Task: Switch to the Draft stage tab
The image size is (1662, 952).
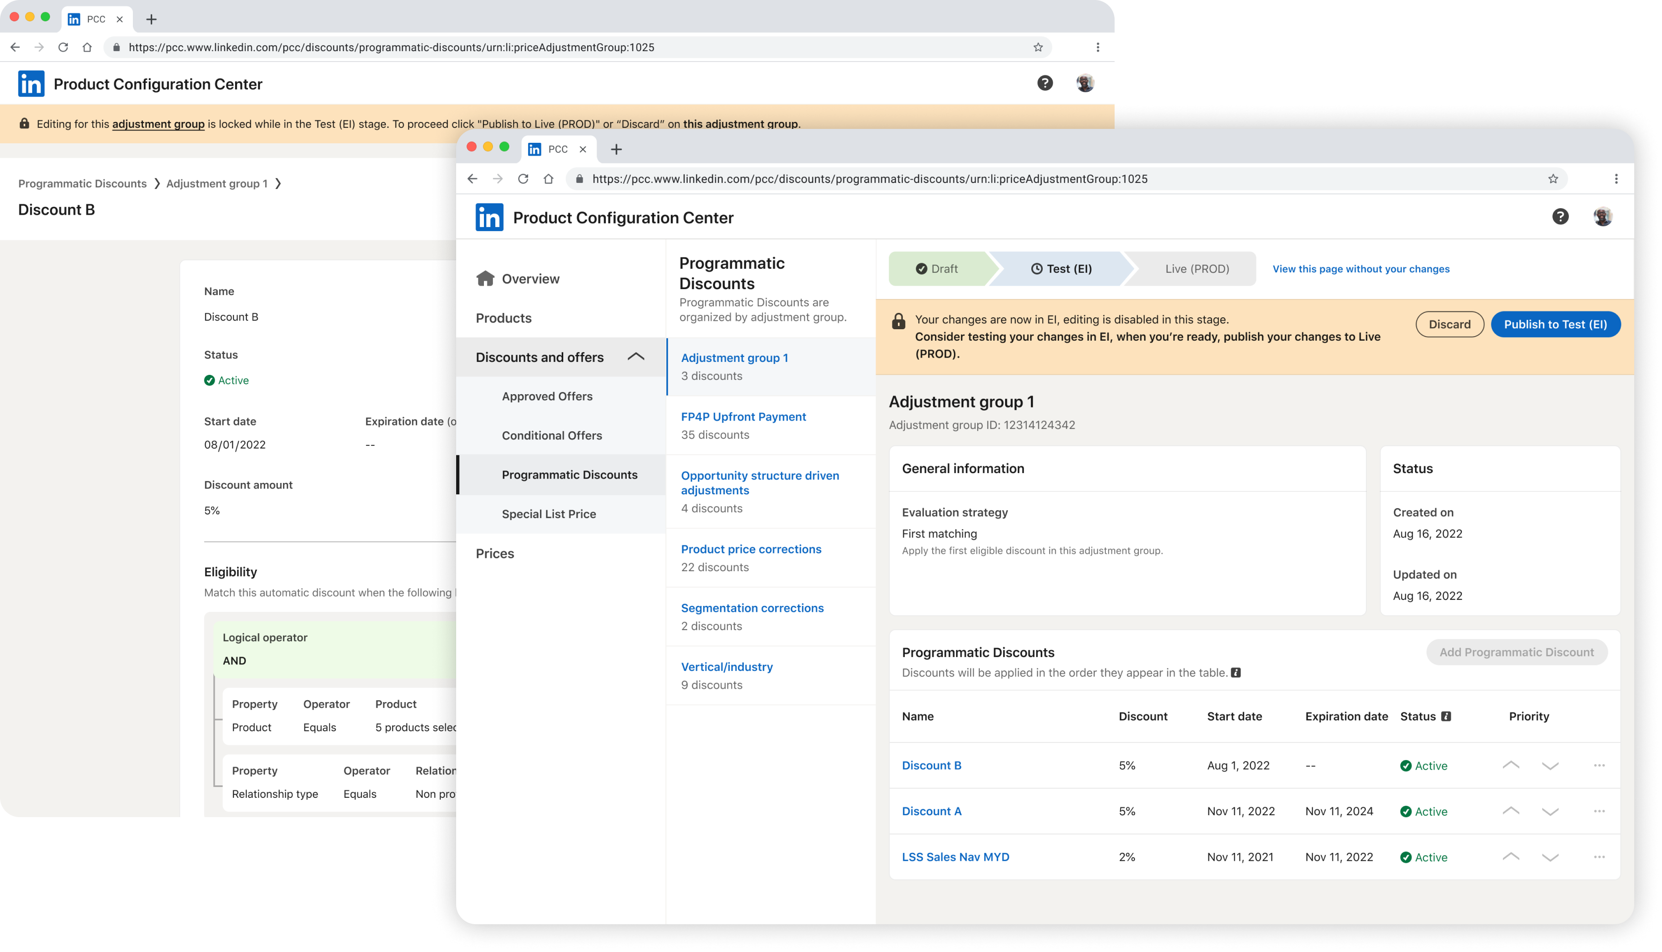Action: pyautogui.click(x=937, y=269)
